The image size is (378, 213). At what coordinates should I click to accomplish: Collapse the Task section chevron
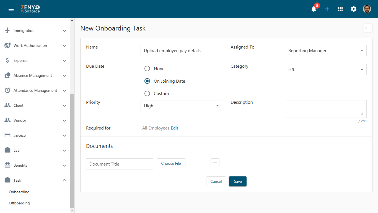64,180
